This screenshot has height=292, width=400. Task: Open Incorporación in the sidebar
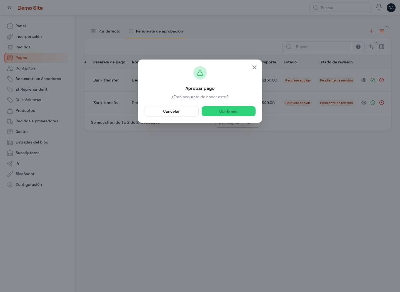(x=36, y=36)
